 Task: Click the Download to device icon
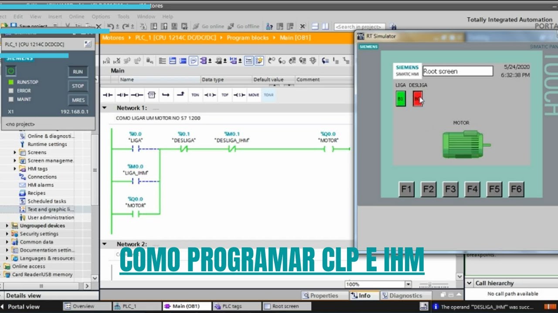[153, 27]
